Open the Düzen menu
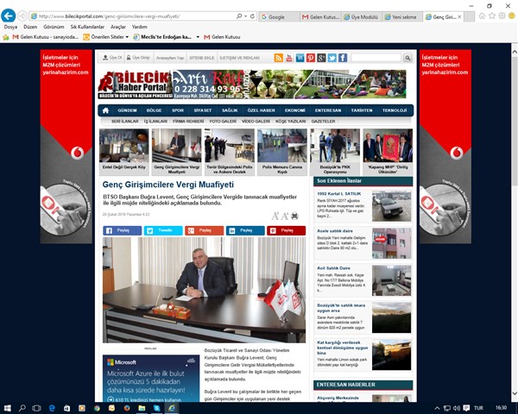 [x=30, y=27]
